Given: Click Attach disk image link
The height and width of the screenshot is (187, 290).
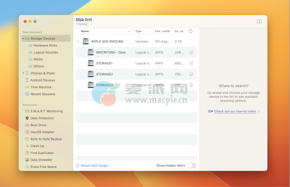Looking at the screenshot, I should 95,165.
